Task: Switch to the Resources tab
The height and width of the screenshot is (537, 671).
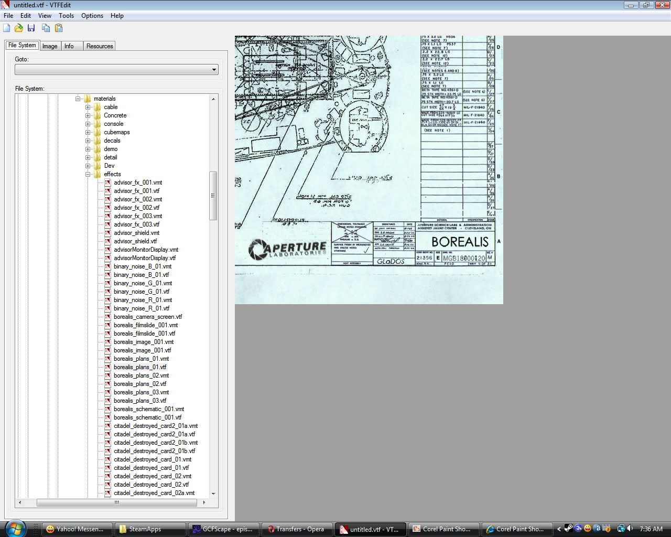Action: pos(100,46)
